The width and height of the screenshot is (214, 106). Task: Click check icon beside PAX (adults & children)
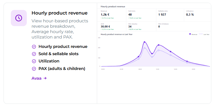click(x=34, y=69)
